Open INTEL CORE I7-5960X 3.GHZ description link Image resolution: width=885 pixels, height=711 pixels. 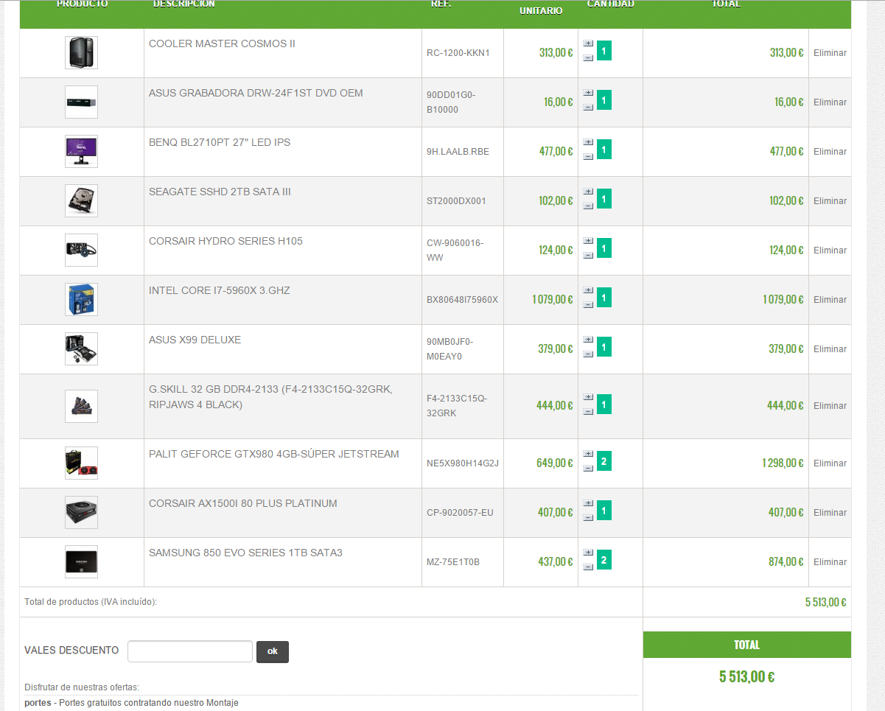coord(220,291)
